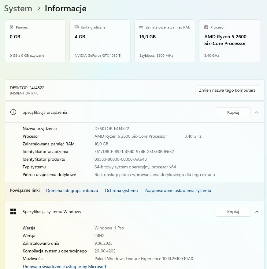
Task: Click the Identyfikator produktu label
Action: (44, 159)
